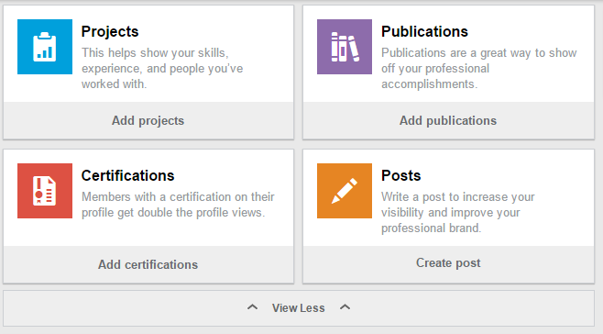Click 'Write a post to increase your' text

tap(457, 197)
